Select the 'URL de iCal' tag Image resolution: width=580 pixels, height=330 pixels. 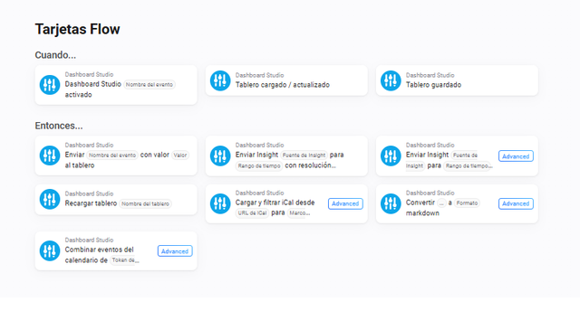[x=252, y=213]
